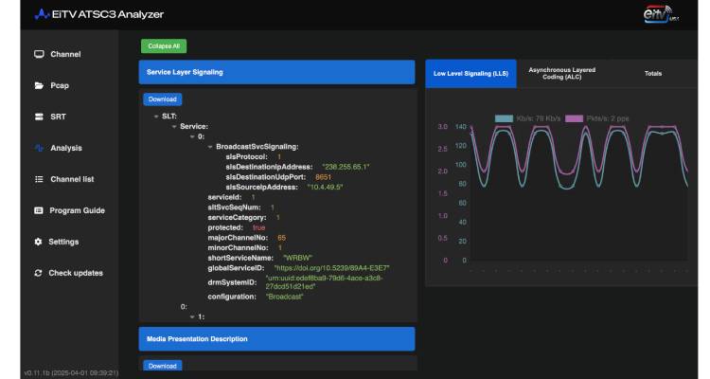Click the Media Presentation Description header
This screenshot has height=379, width=710.
276,338
